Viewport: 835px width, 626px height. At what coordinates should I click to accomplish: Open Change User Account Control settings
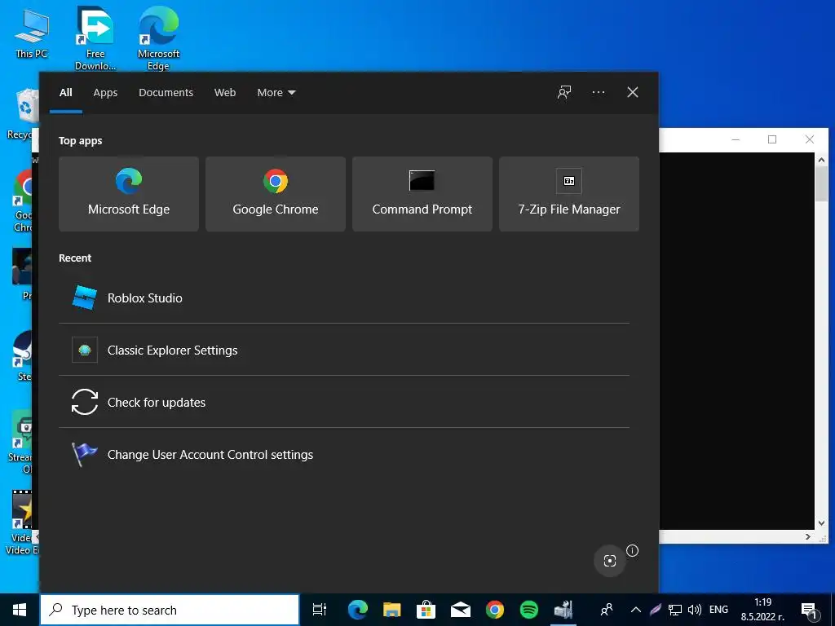(x=344, y=455)
